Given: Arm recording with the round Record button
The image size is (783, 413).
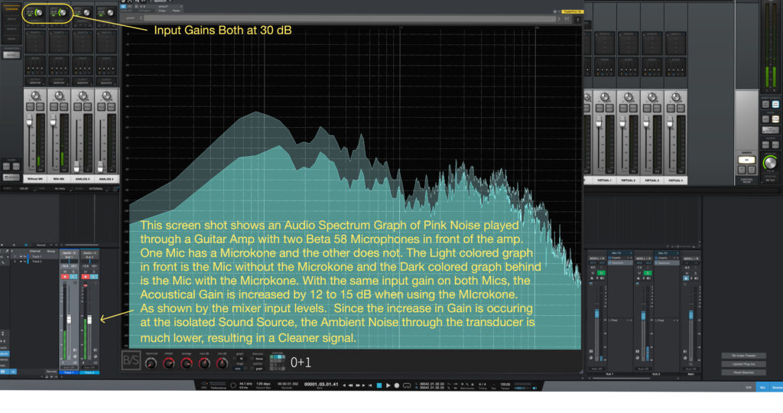Looking at the screenshot, I should (397, 385).
